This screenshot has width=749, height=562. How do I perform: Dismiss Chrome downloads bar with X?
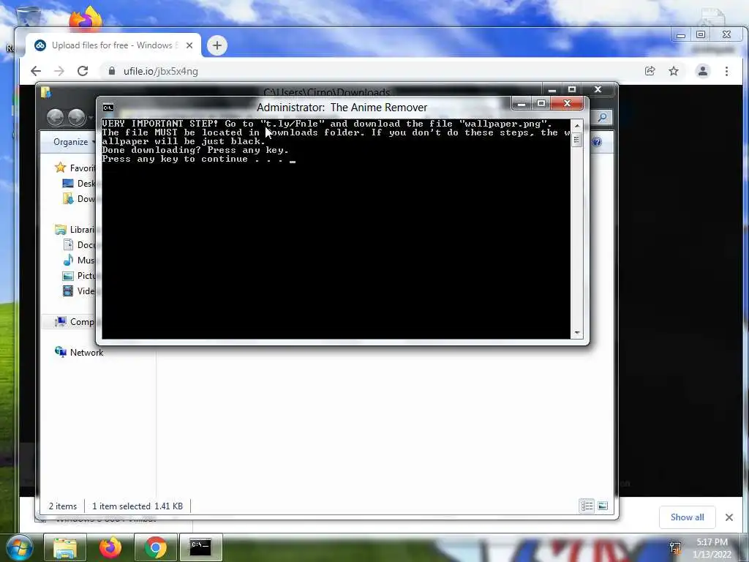click(729, 517)
